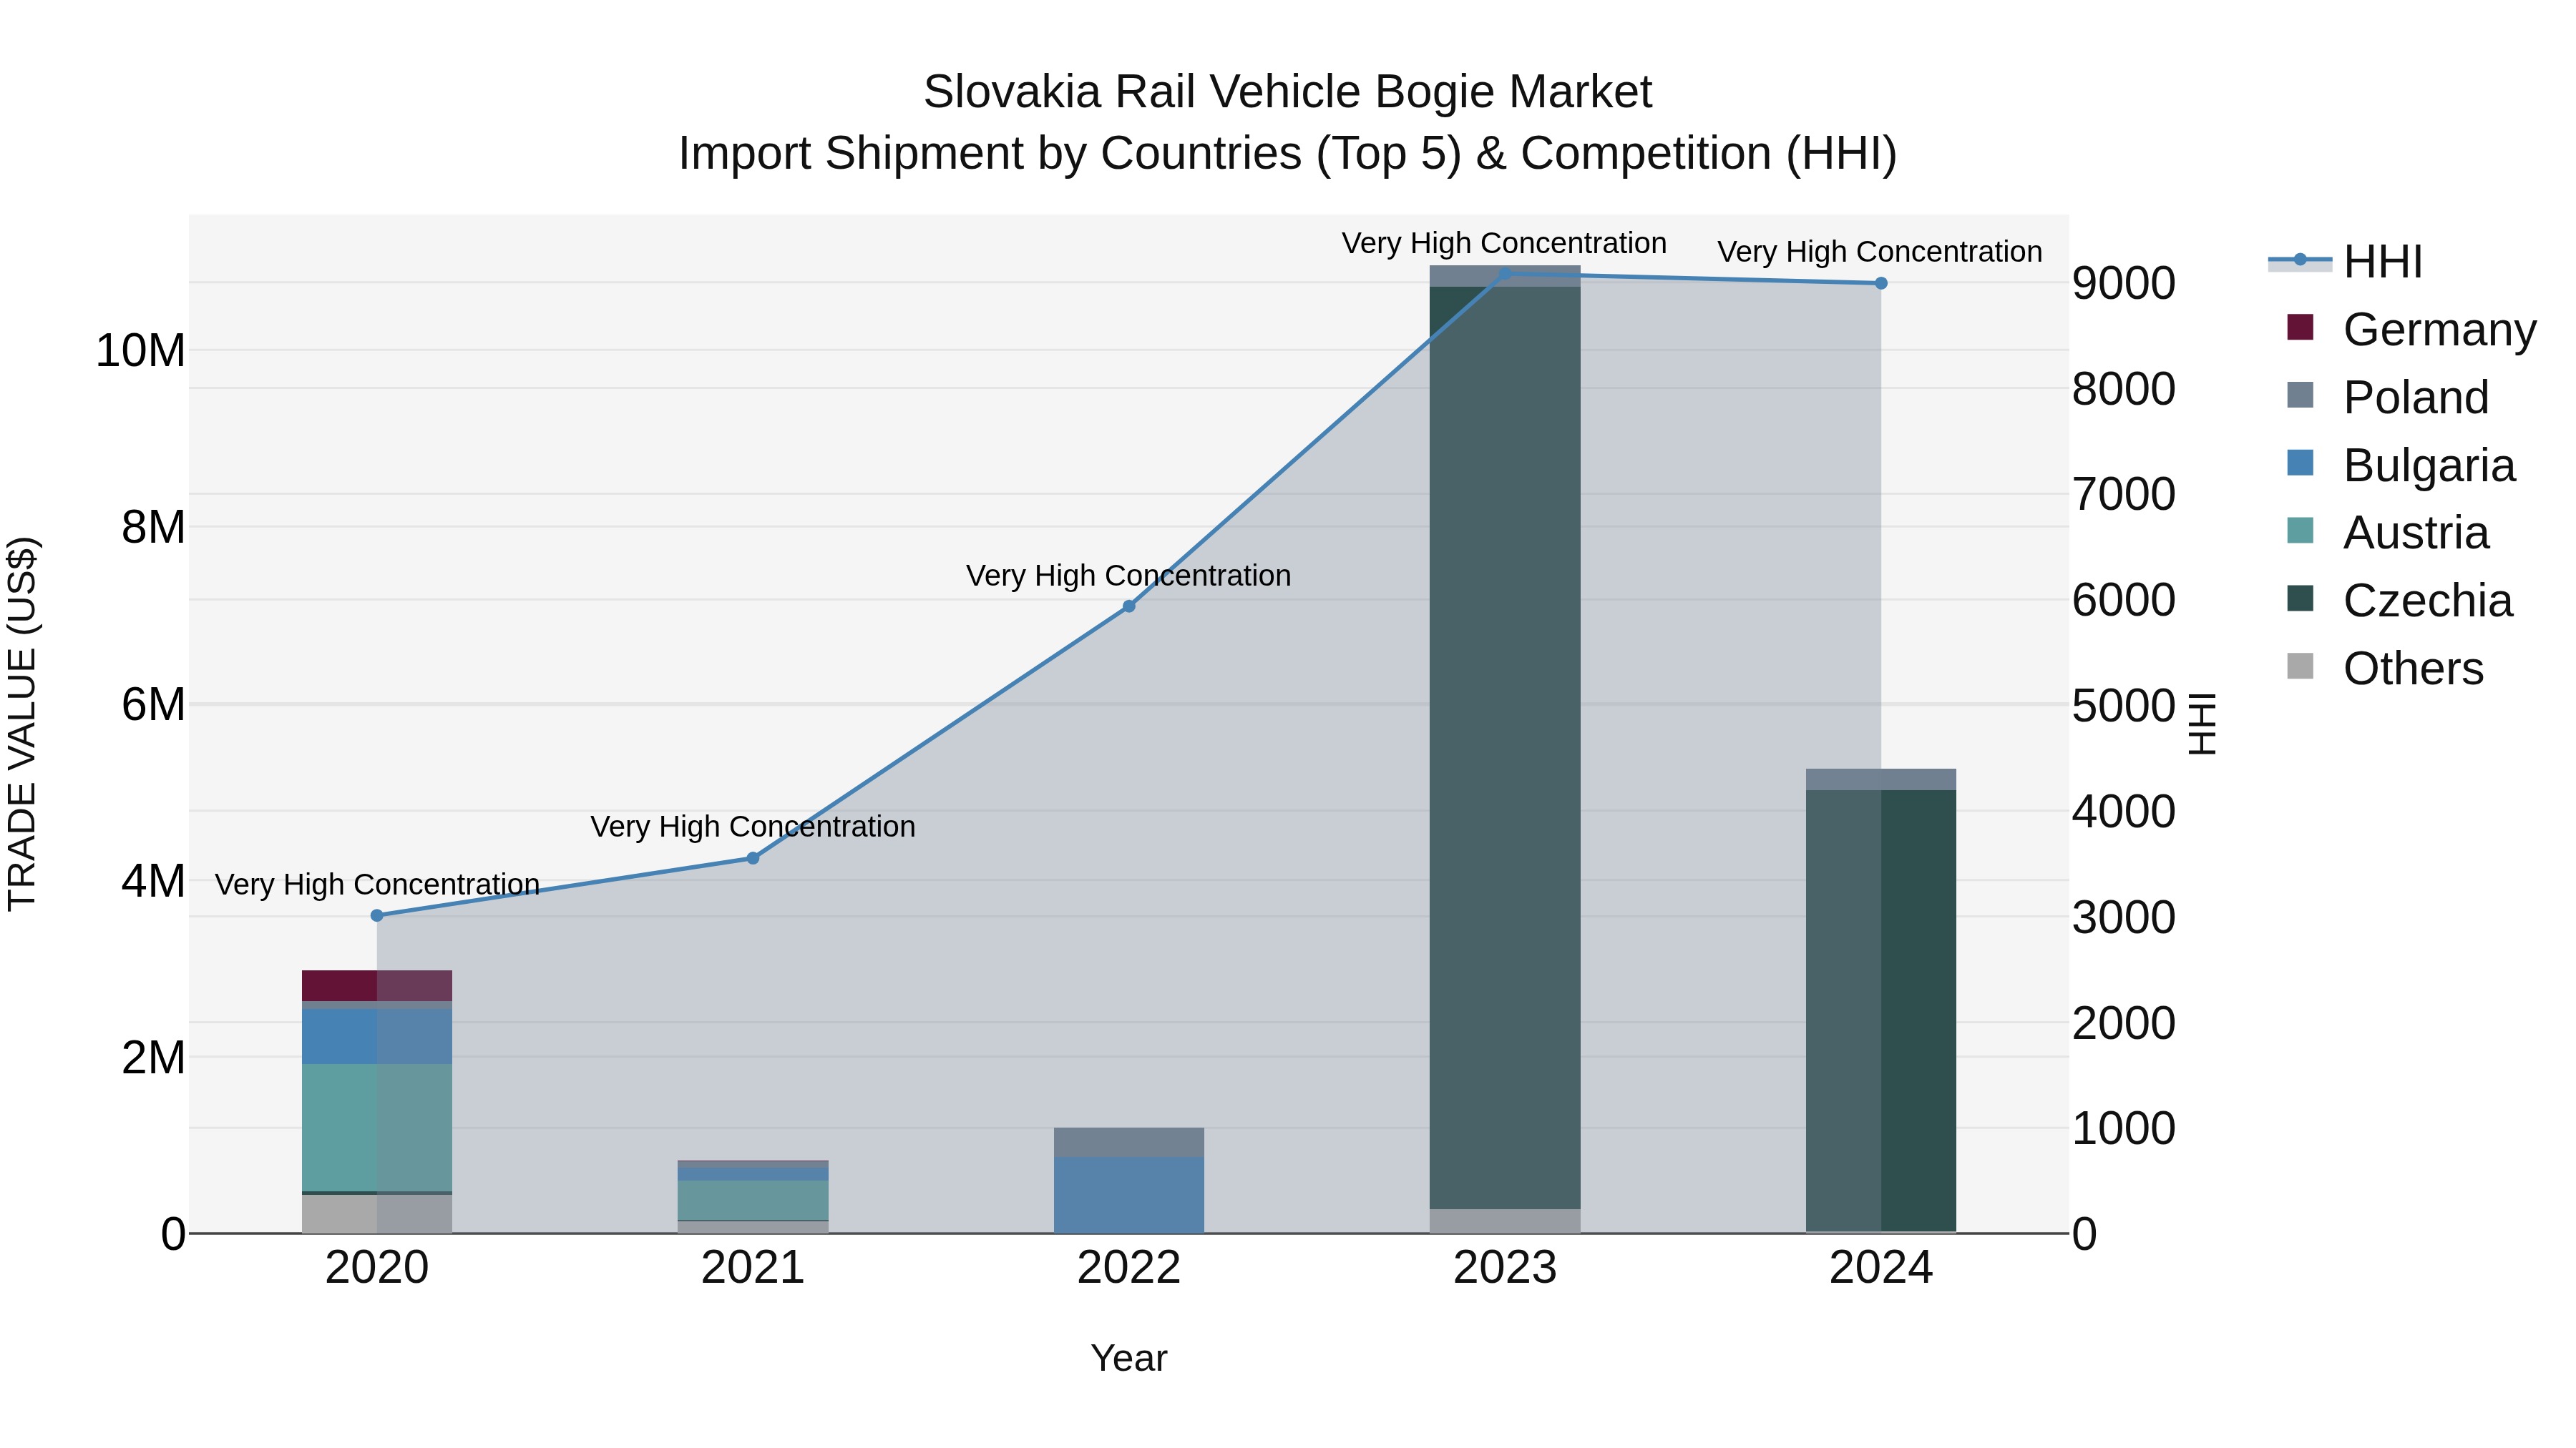Click the 9000 HHI axis tick
Image resolution: width=2576 pixels, height=1448 pixels.
[2124, 282]
